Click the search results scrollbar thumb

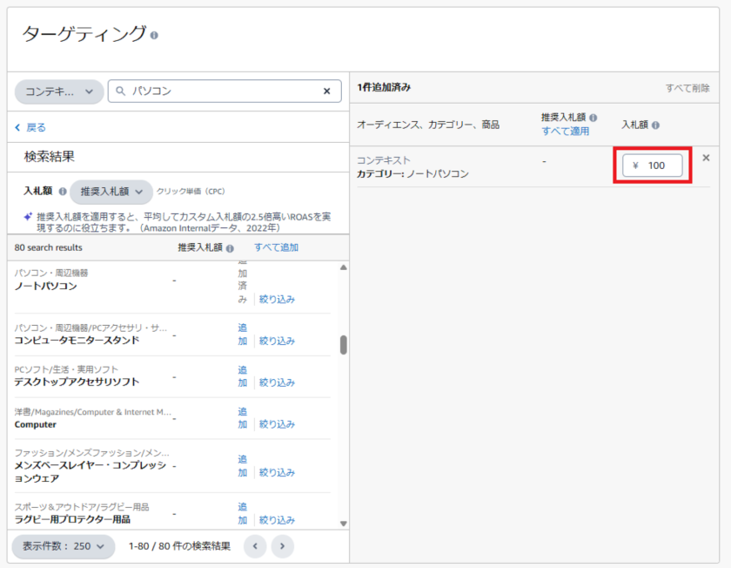pyautogui.click(x=343, y=345)
